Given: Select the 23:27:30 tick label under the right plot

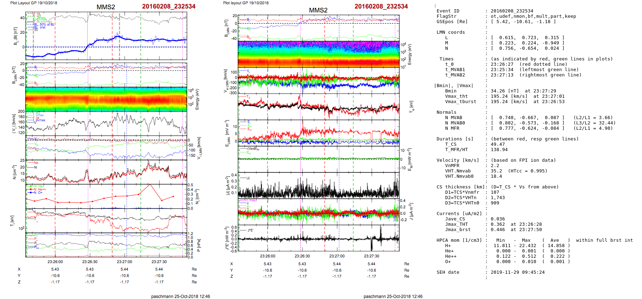Looking at the screenshot, I should coord(371,256).
